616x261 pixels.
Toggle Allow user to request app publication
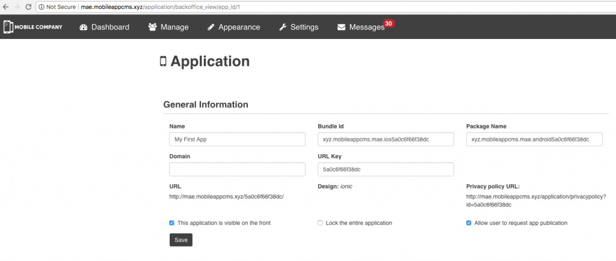(469, 223)
